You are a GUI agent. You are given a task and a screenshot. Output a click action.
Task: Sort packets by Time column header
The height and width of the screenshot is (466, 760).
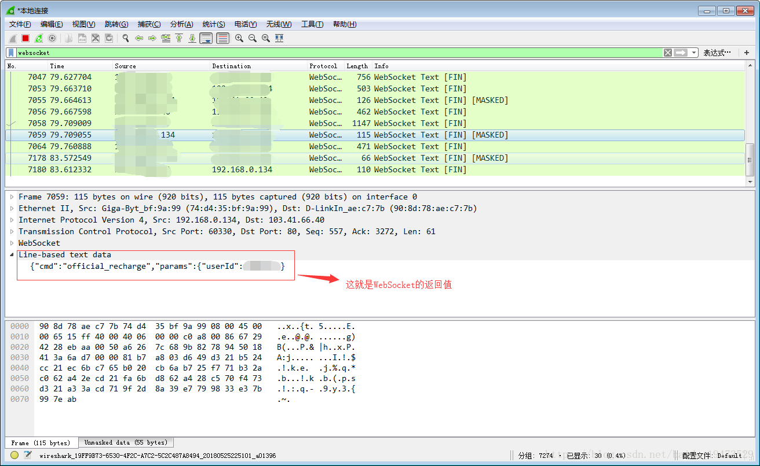[x=80, y=66]
